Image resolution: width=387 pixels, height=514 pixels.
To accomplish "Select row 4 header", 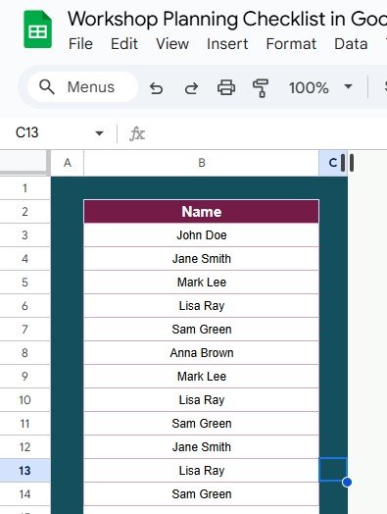I will click(x=24, y=259).
